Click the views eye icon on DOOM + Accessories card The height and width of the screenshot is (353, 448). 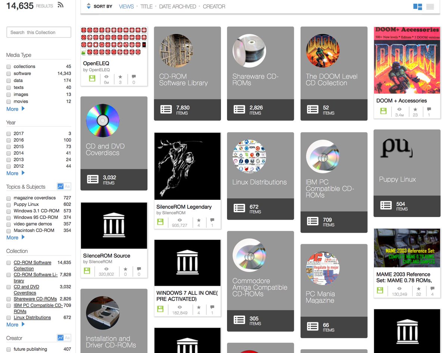click(x=399, y=109)
